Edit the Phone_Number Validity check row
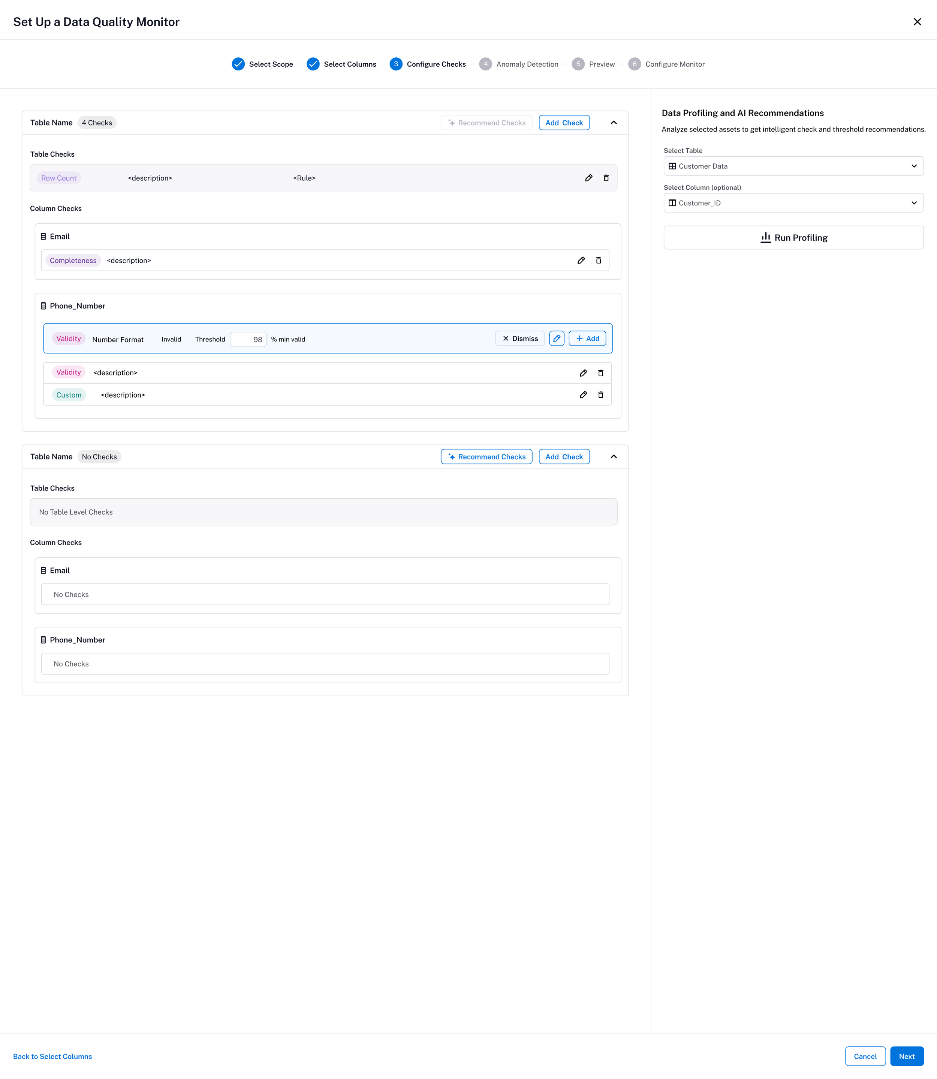Image resolution: width=937 pixels, height=1079 pixels. [583, 373]
